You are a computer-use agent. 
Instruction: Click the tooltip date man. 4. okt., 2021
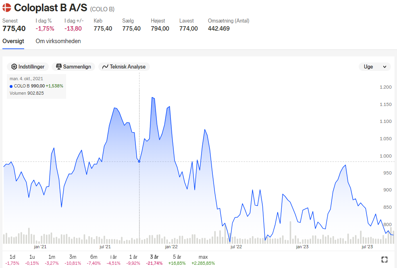pyautogui.click(x=26, y=79)
